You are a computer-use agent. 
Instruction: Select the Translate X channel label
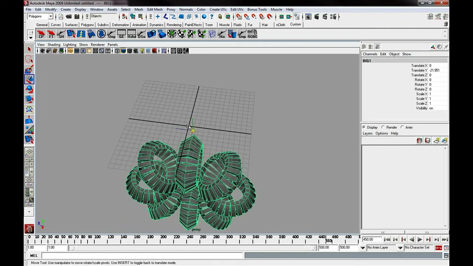pyautogui.click(x=419, y=66)
